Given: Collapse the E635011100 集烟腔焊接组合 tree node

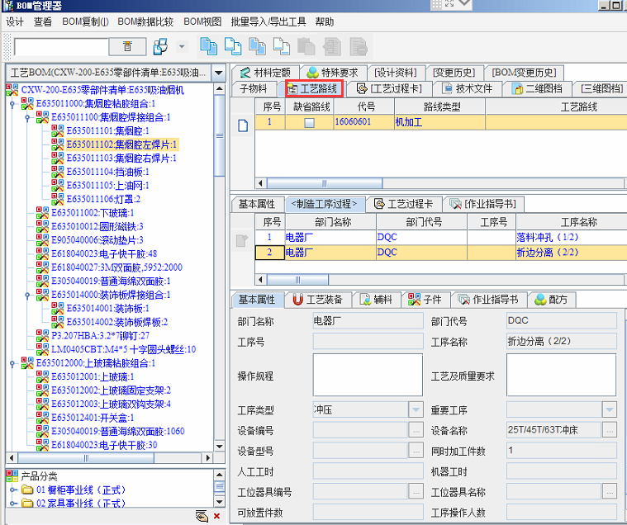Looking at the screenshot, I should pos(27,117).
